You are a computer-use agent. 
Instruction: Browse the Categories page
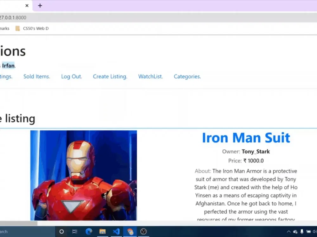point(187,76)
